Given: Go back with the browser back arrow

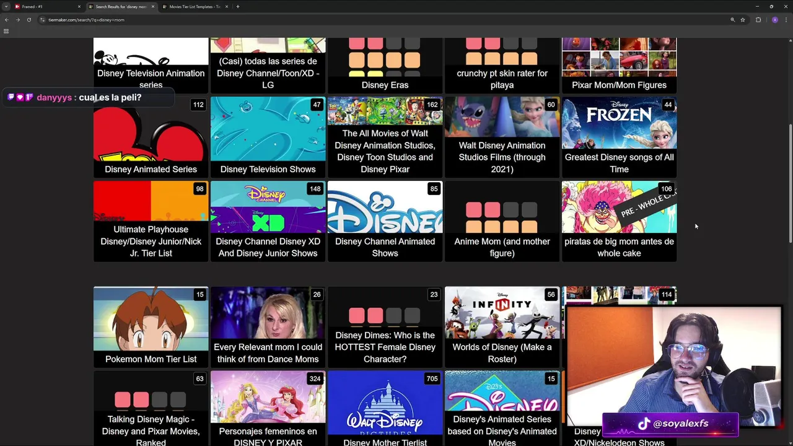Looking at the screenshot, I should pos(7,20).
